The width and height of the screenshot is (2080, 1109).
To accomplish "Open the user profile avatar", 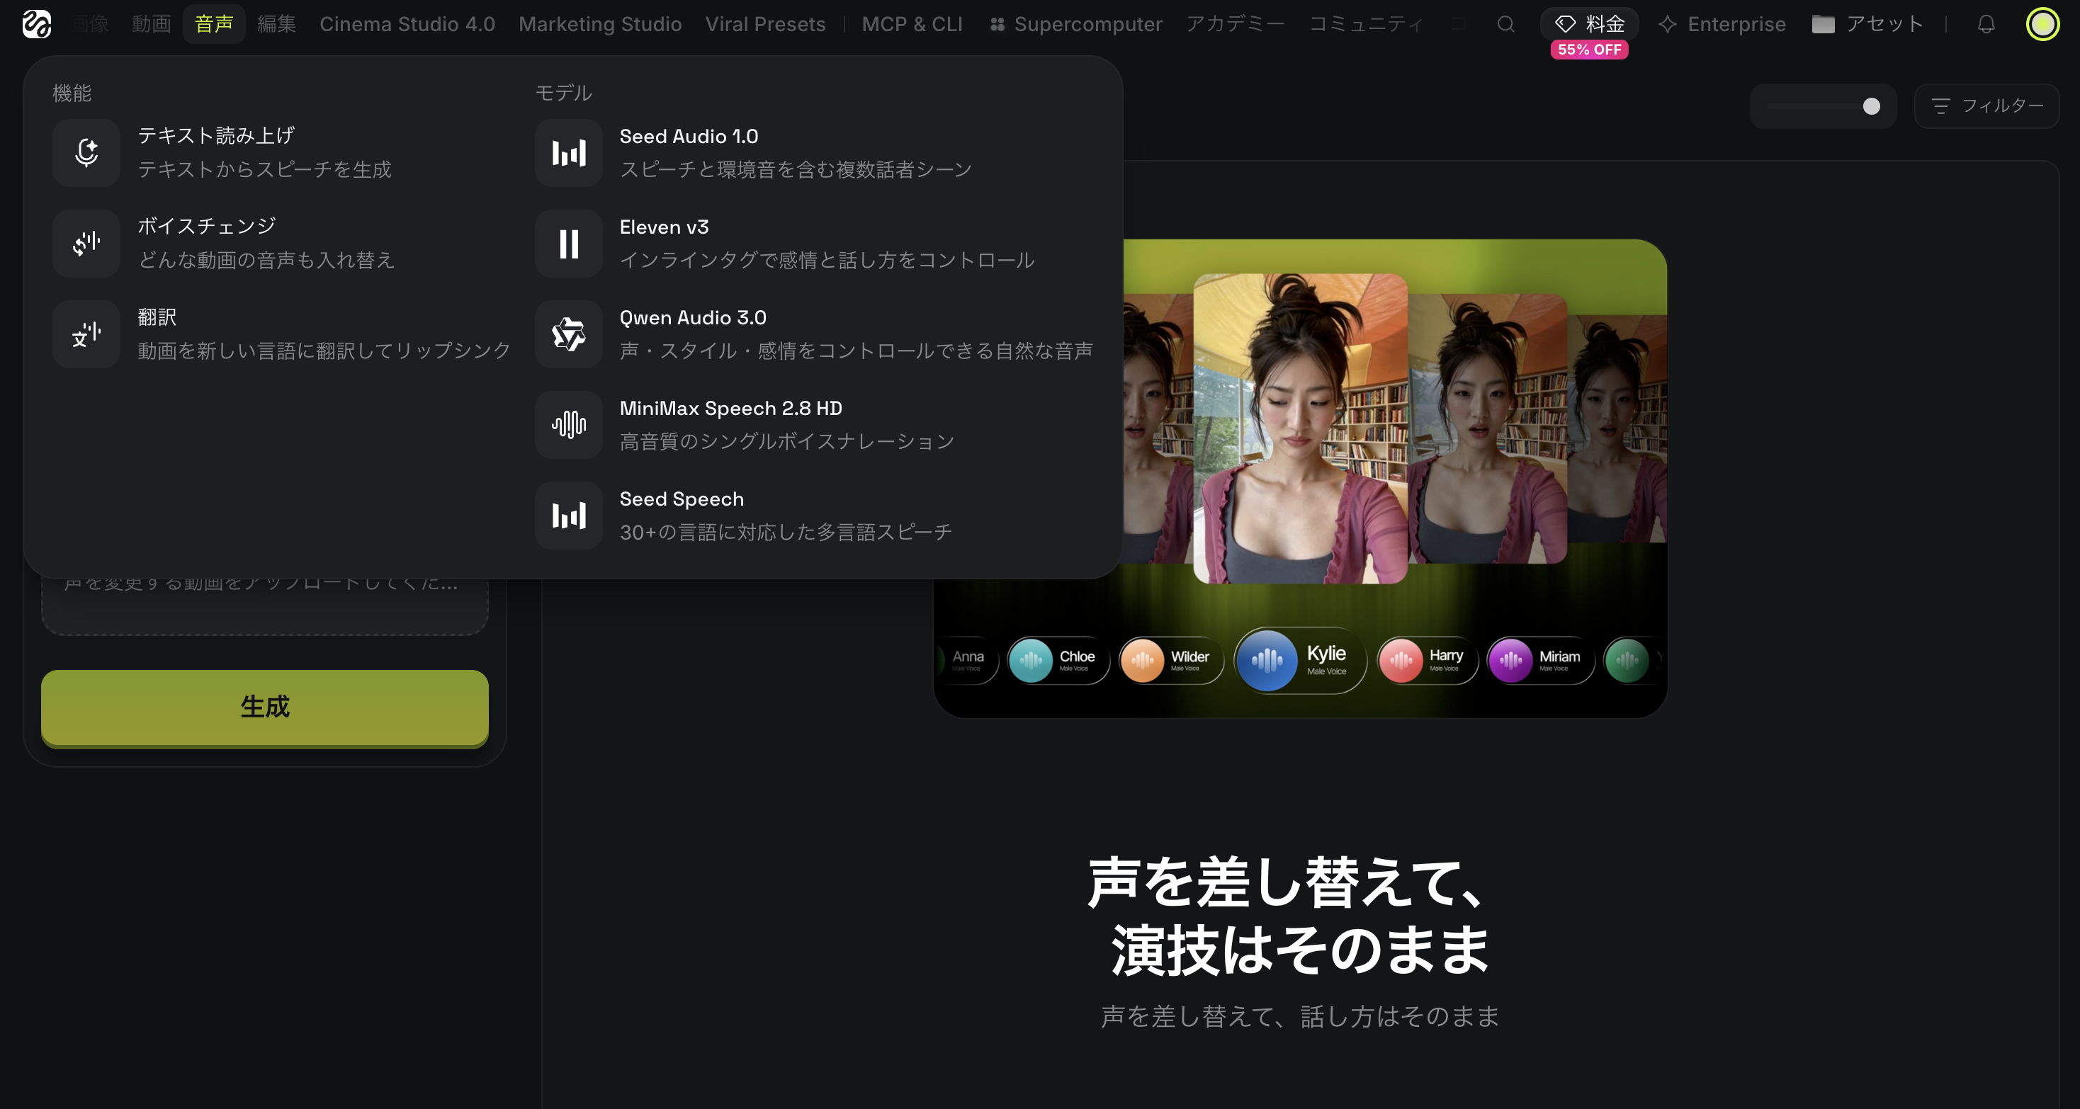I will [2042, 24].
